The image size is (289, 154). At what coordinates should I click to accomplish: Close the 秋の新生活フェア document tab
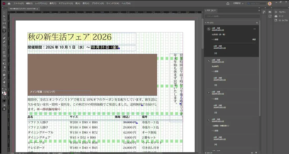point(37,9)
